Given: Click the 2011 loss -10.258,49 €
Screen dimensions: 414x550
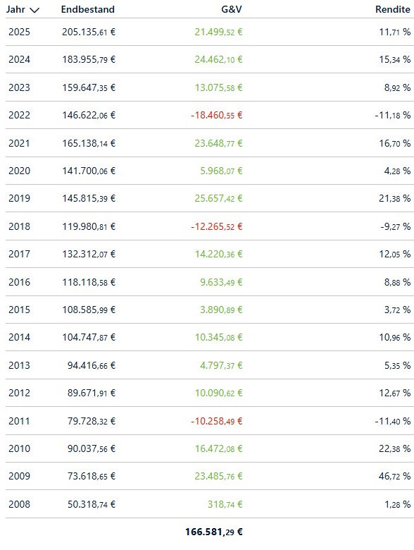Looking at the screenshot, I should click(x=216, y=421).
